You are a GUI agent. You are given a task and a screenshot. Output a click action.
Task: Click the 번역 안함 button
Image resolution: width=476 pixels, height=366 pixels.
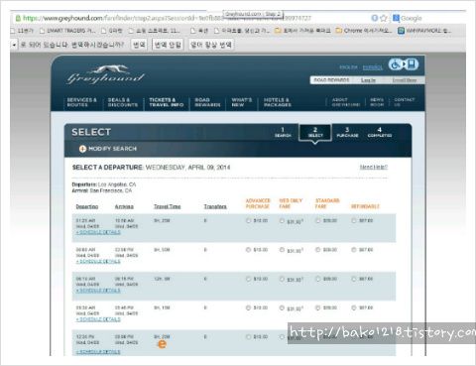[168, 45]
